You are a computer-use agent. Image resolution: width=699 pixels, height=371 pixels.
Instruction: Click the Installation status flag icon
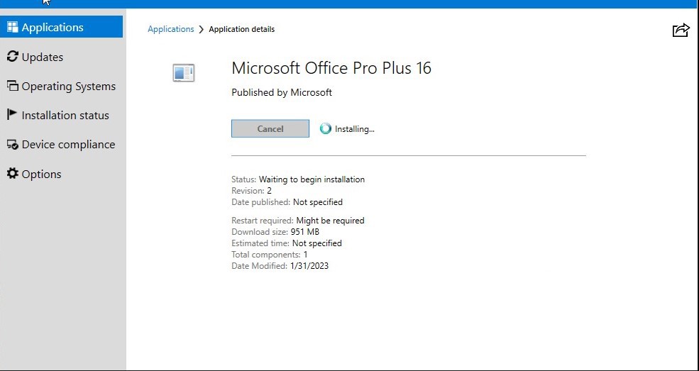12,114
